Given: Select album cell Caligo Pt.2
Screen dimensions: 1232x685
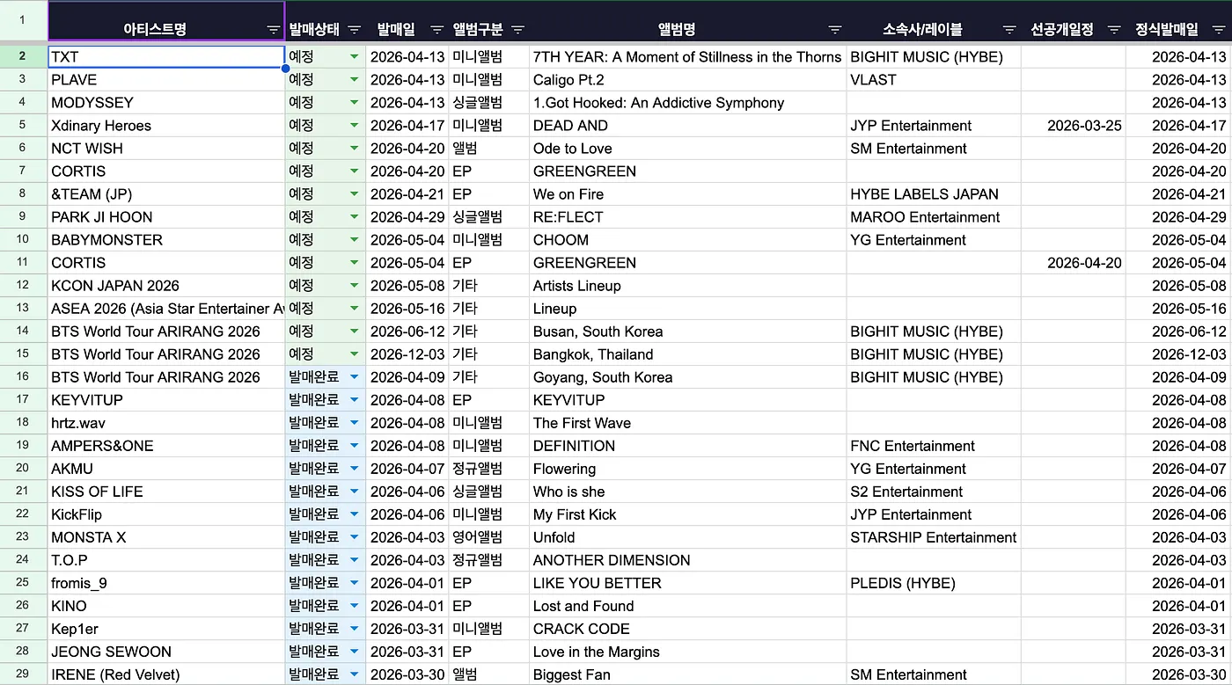Looking at the screenshot, I should coord(687,80).
